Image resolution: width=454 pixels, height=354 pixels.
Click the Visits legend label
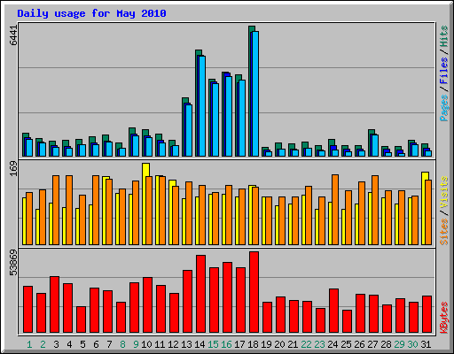tap(443, 193)
